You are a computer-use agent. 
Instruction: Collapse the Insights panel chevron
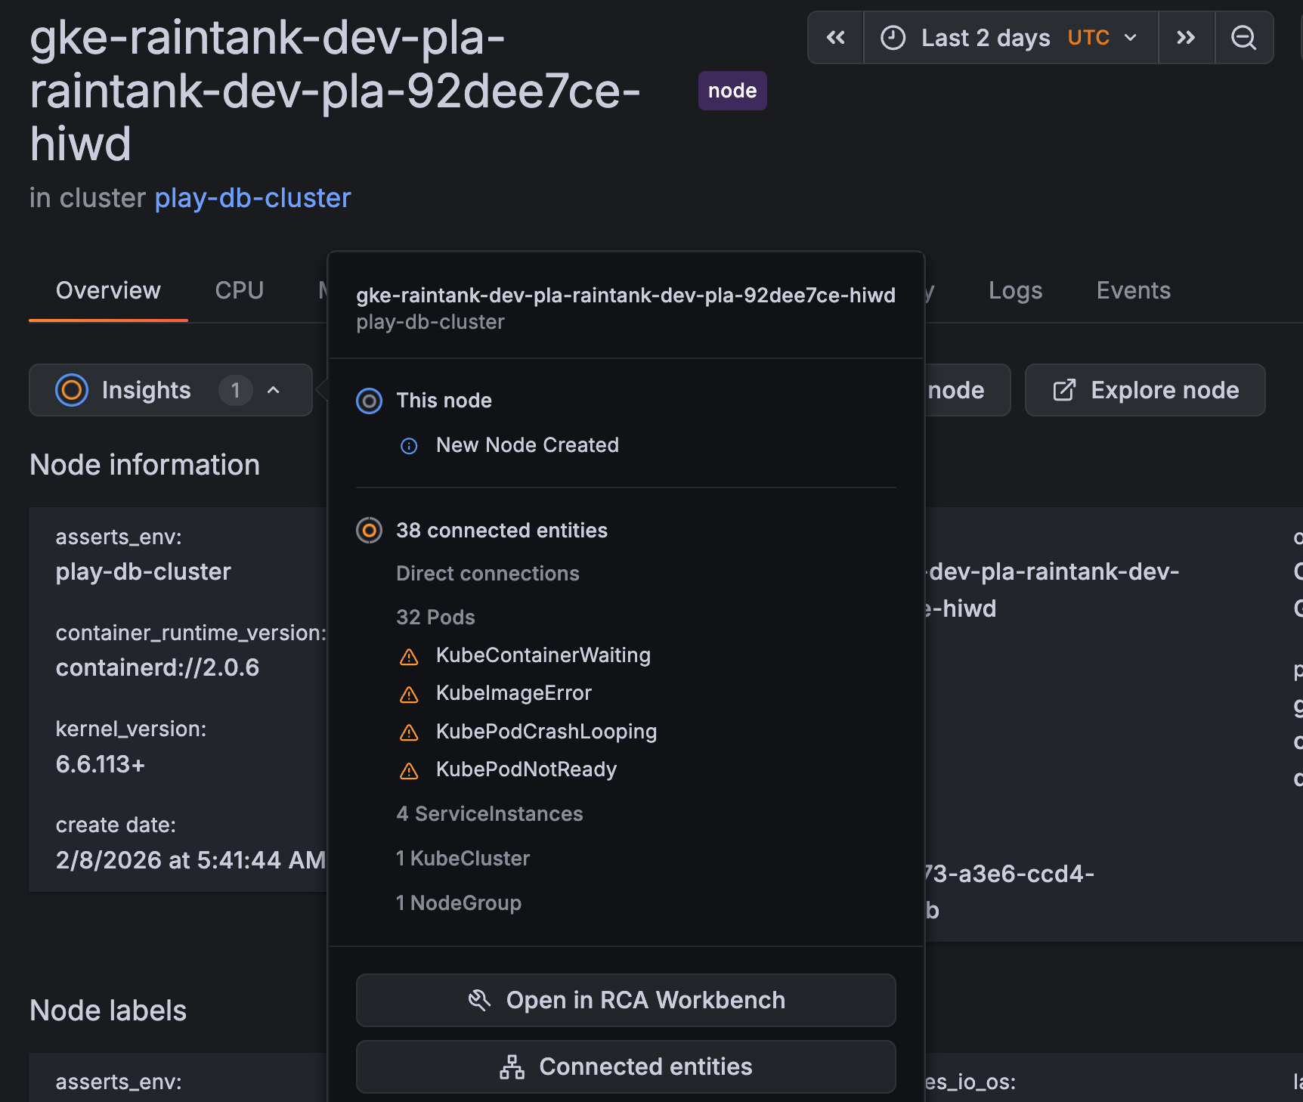274,390
